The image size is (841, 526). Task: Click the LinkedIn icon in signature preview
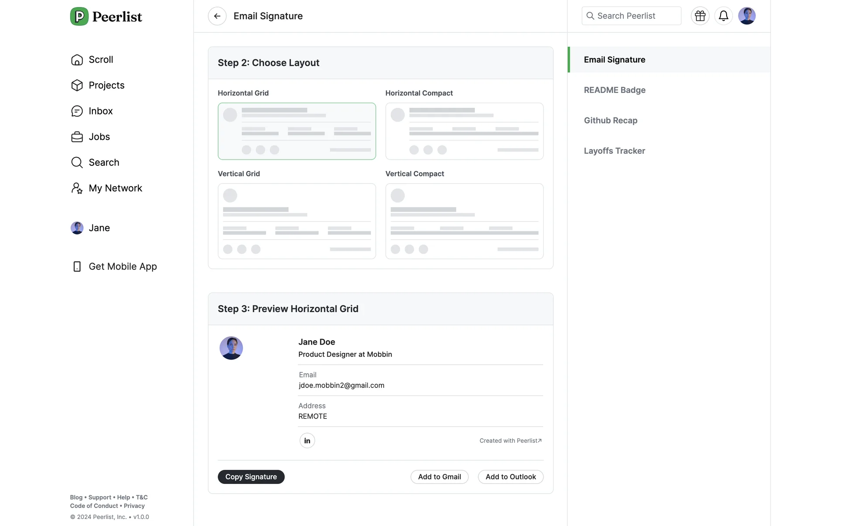[307, 441]
